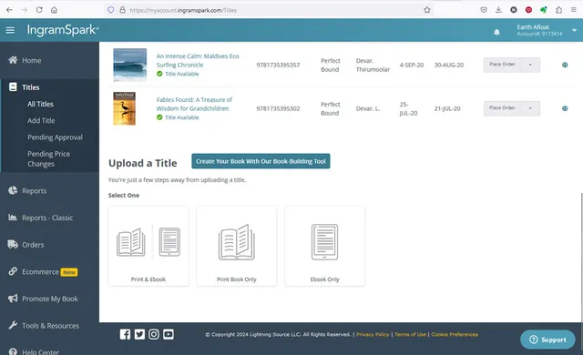Image resolution: width=583 pixels, height=355 pixels.
Task: Click Create Your Book With Book-Building Tool
Action: (x=261, y=161)
